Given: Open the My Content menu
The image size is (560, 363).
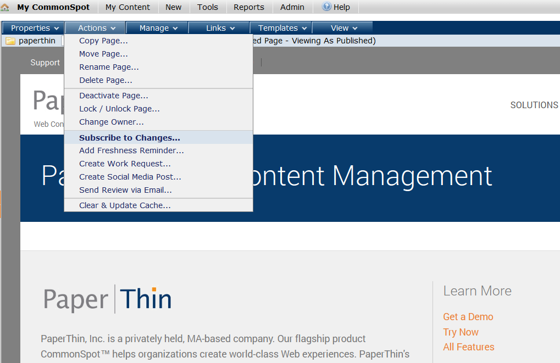Looking at the screenshot, I should pos(127,7).
